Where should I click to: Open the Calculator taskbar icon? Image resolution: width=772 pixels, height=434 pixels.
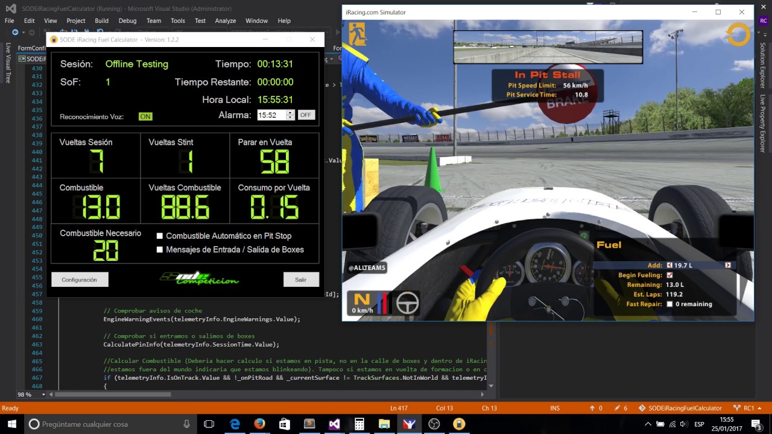click(x=359, y=424)
